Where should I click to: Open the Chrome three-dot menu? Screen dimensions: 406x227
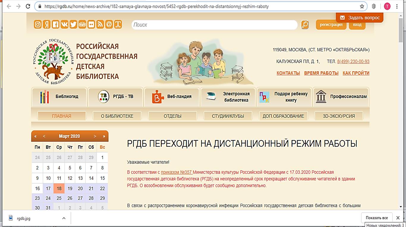397,6
